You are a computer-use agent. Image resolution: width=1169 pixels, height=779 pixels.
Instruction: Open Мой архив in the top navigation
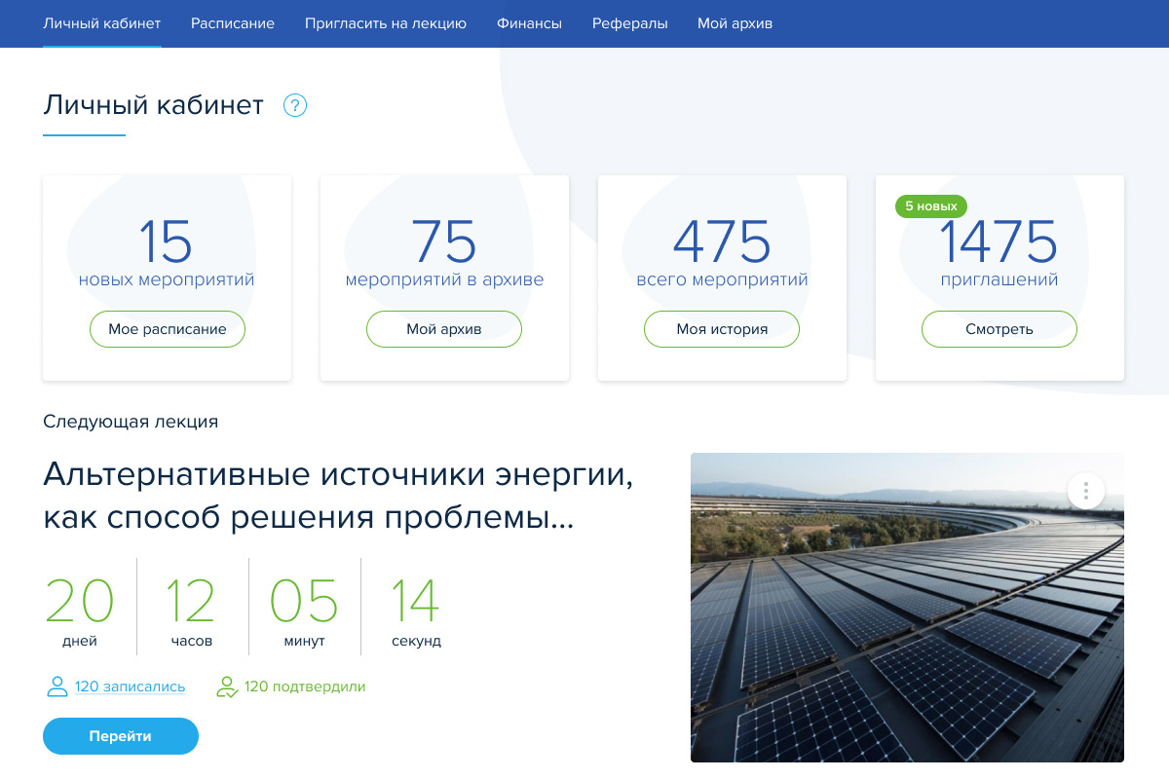pyautogui.click(x=735, y=23)
